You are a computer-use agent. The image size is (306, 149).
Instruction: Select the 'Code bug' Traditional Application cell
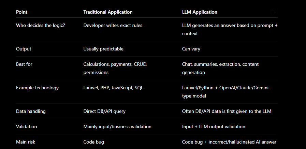(94, 142)
